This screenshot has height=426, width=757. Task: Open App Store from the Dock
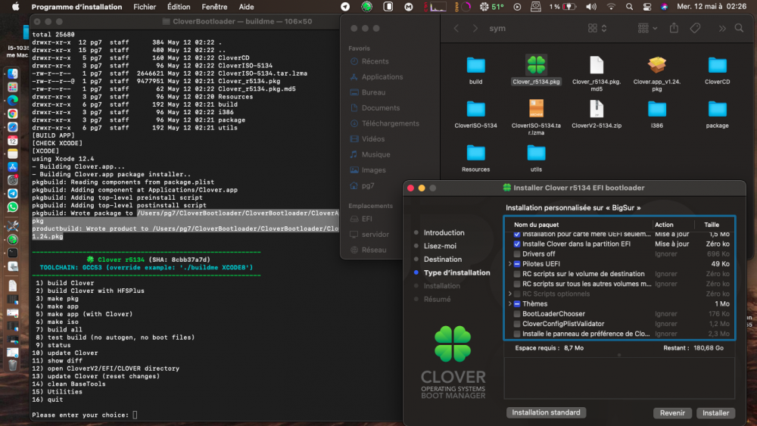point(13,167)
